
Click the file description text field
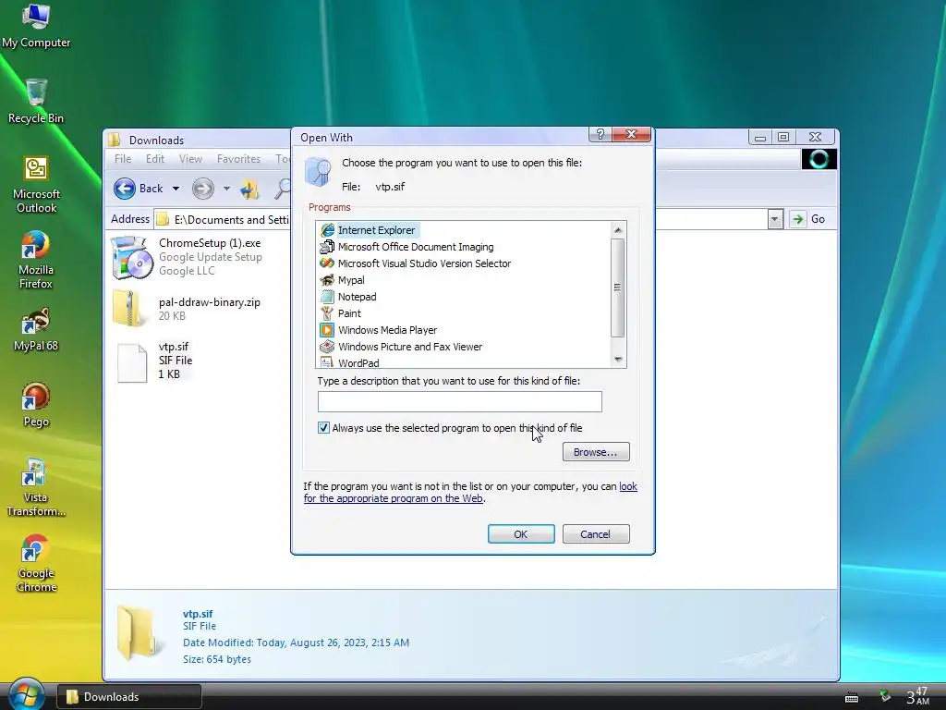tap(460, 401)
